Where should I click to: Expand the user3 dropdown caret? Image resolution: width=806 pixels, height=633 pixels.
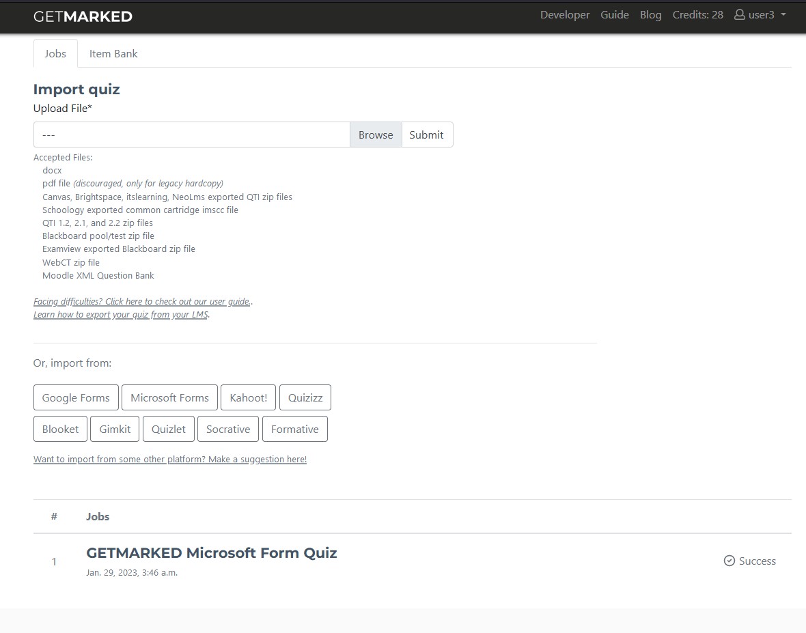pyautogui.click(x=783, y=14)
